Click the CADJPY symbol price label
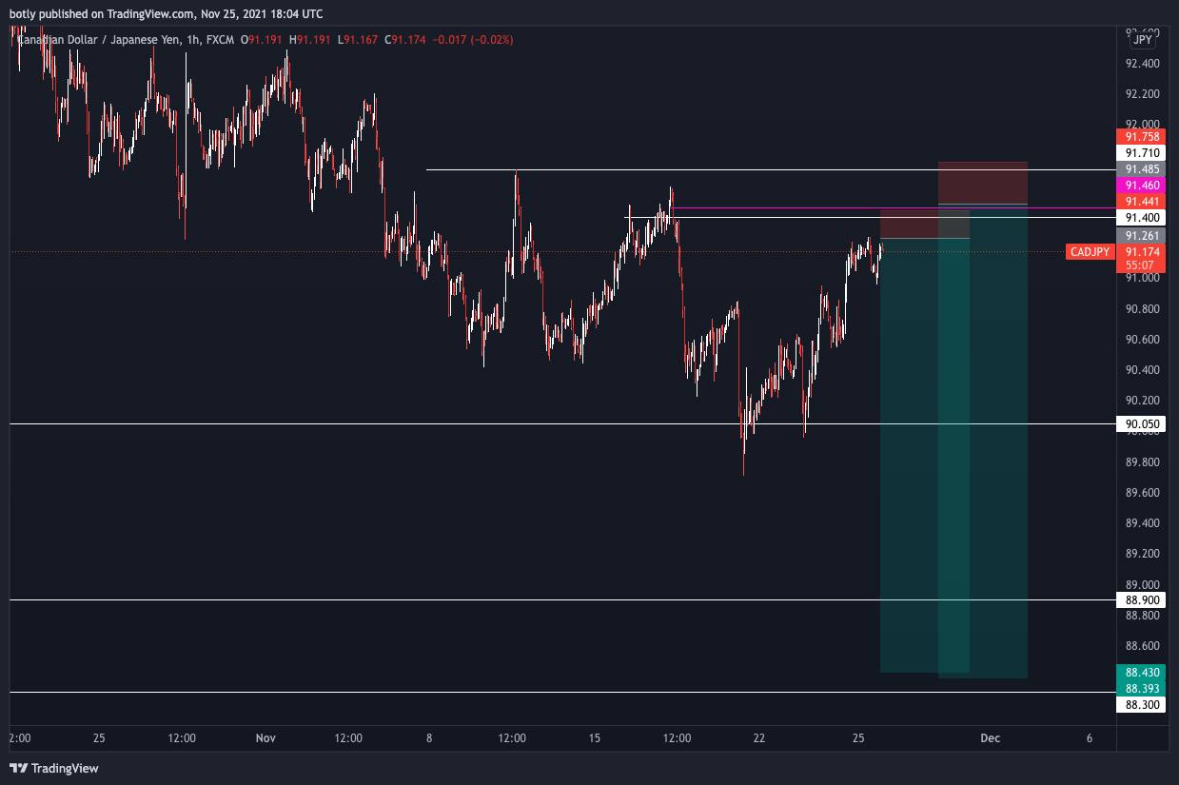This screenshot has width=1179, height=785. [x=1091, y=252]
